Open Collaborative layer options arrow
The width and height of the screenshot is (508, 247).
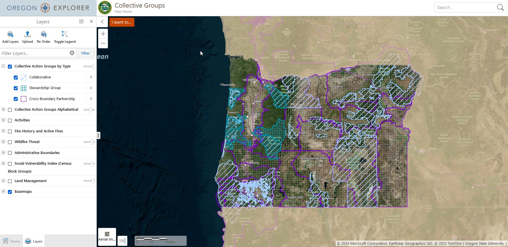pyautogui.click(x=91, y=77)
